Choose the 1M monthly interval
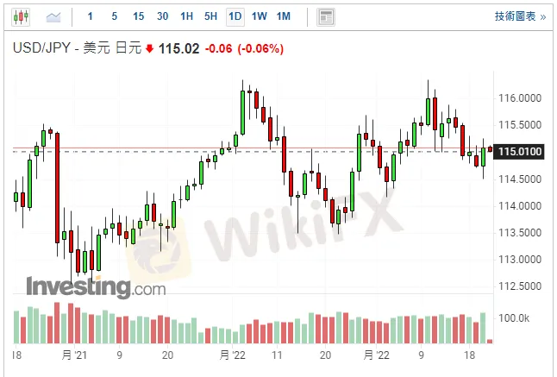 click(284, 16)
